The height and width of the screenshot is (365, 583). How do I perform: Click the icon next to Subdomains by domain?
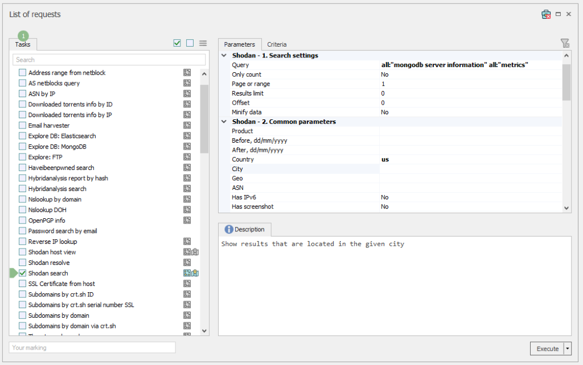coord(187,315)
